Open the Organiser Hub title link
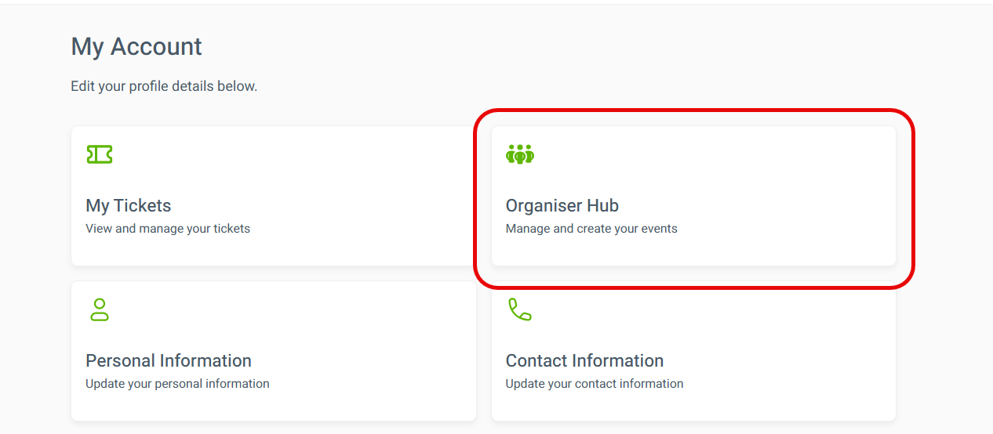The height and width of the screenshot is (434, 993). 562,205
